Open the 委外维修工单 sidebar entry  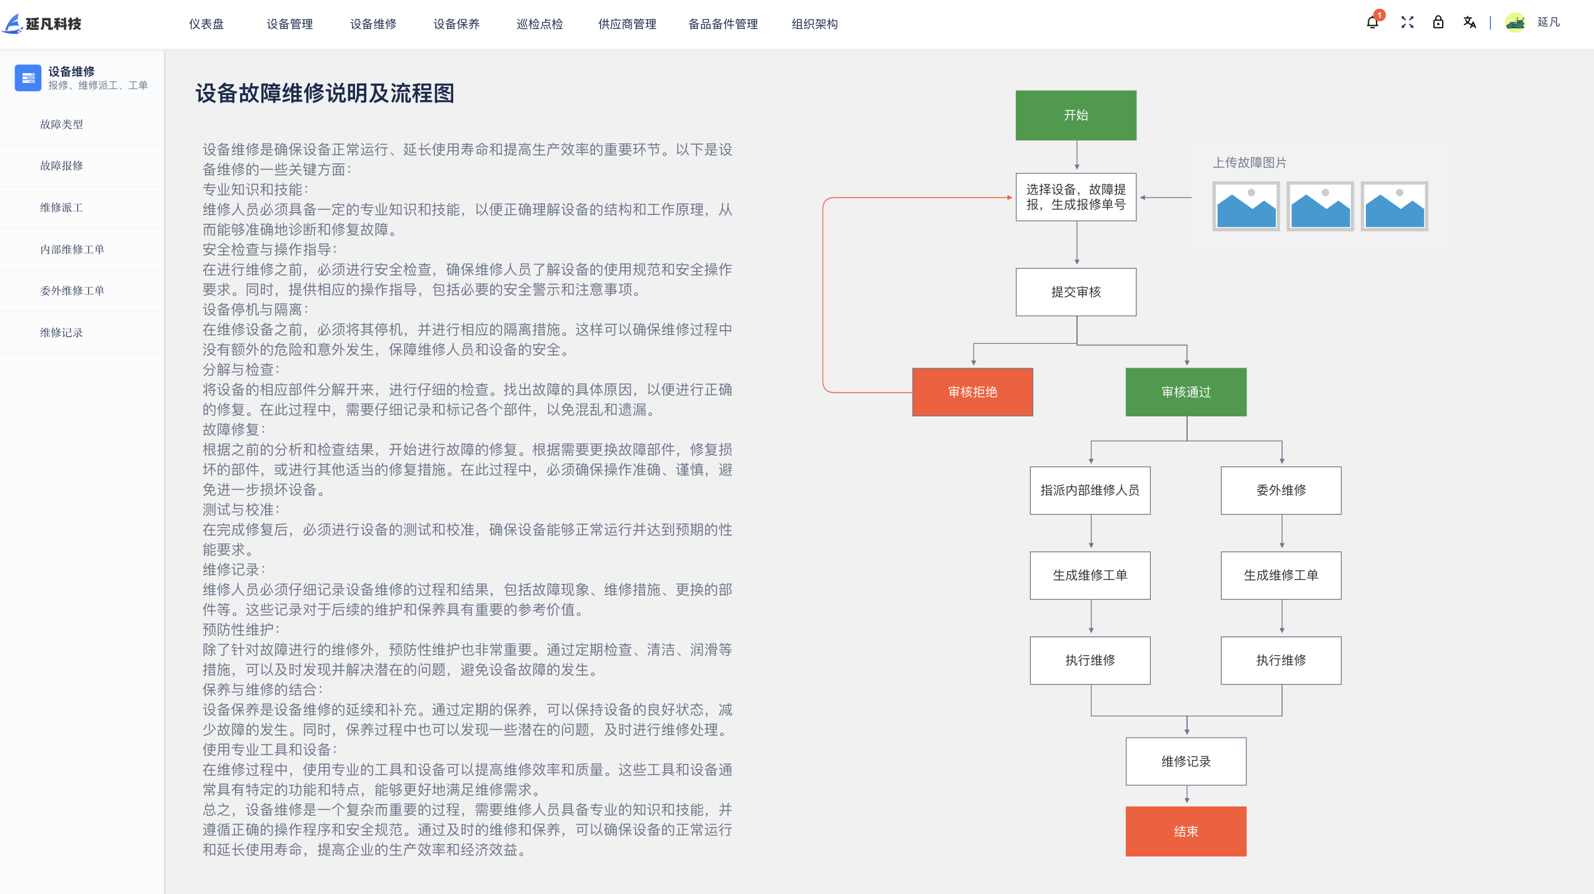coord(71,291)
